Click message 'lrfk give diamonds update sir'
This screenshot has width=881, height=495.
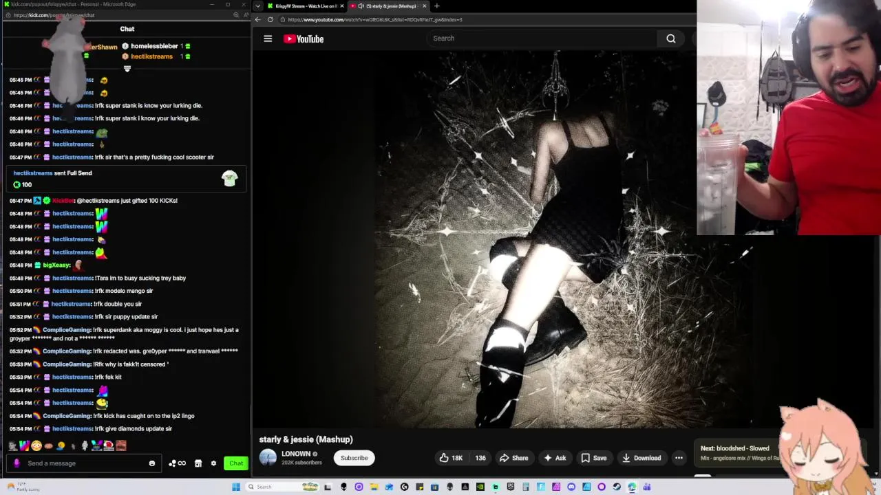[x=134, y=429]
